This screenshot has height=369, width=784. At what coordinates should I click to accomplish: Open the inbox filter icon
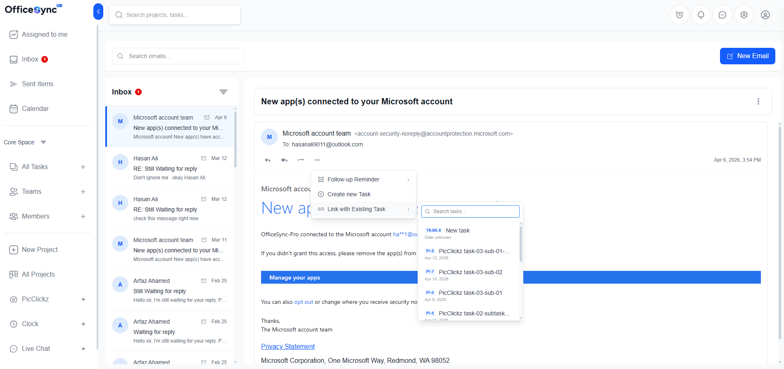pyautogui.click(x=223, y=92)
